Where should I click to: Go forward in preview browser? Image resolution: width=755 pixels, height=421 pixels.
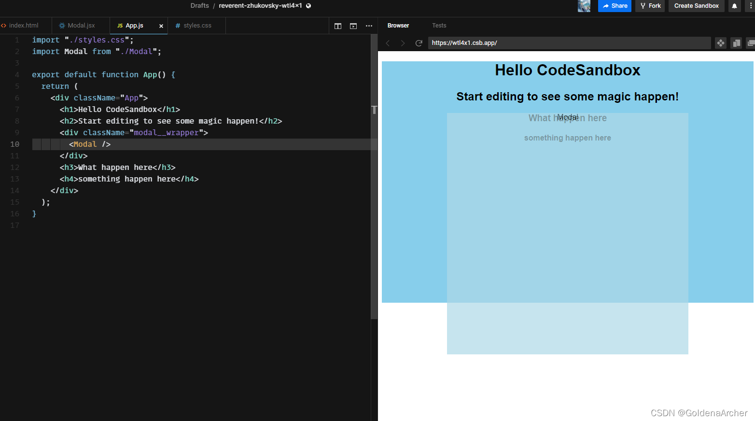(403, 43)
